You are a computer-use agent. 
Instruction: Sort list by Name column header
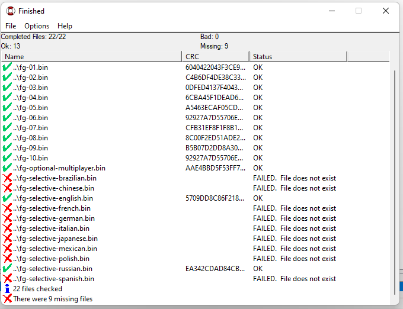coord(91,56)
